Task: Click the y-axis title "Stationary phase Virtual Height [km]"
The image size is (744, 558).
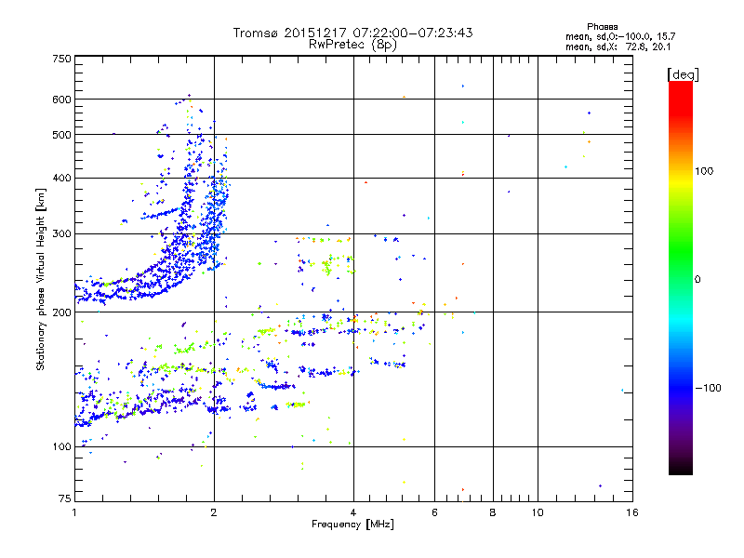Action: point(41,279)
